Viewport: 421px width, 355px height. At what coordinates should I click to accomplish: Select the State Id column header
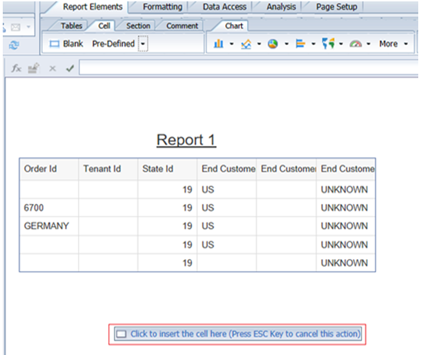click(x=168, y=169)
